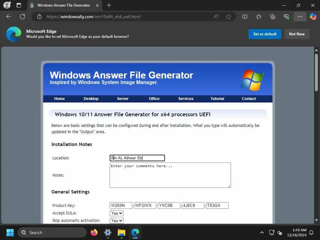Launch Firefox from the taskbar
Screen dimensions: 320x240
click(x=94, y=232)
